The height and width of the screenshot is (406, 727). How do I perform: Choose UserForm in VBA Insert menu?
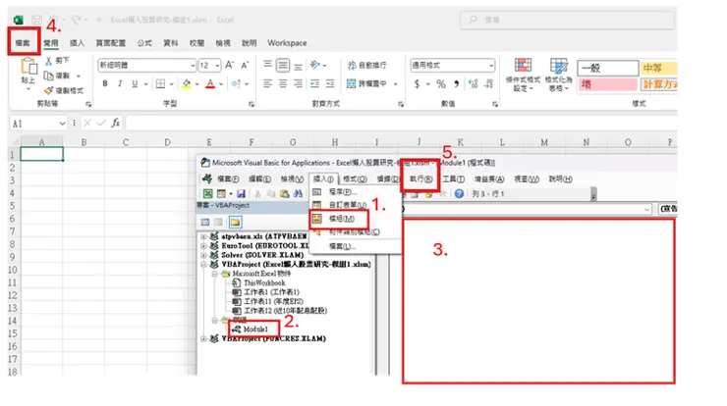coord(345,205)
